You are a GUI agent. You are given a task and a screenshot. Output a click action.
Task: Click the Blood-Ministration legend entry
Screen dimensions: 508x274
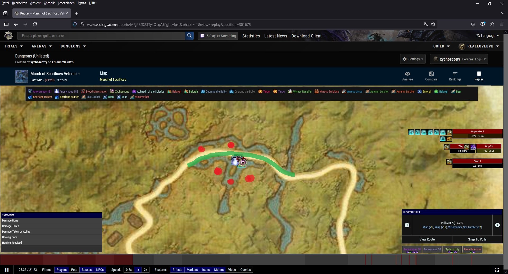pyautogui.click(x=94, y=92)
